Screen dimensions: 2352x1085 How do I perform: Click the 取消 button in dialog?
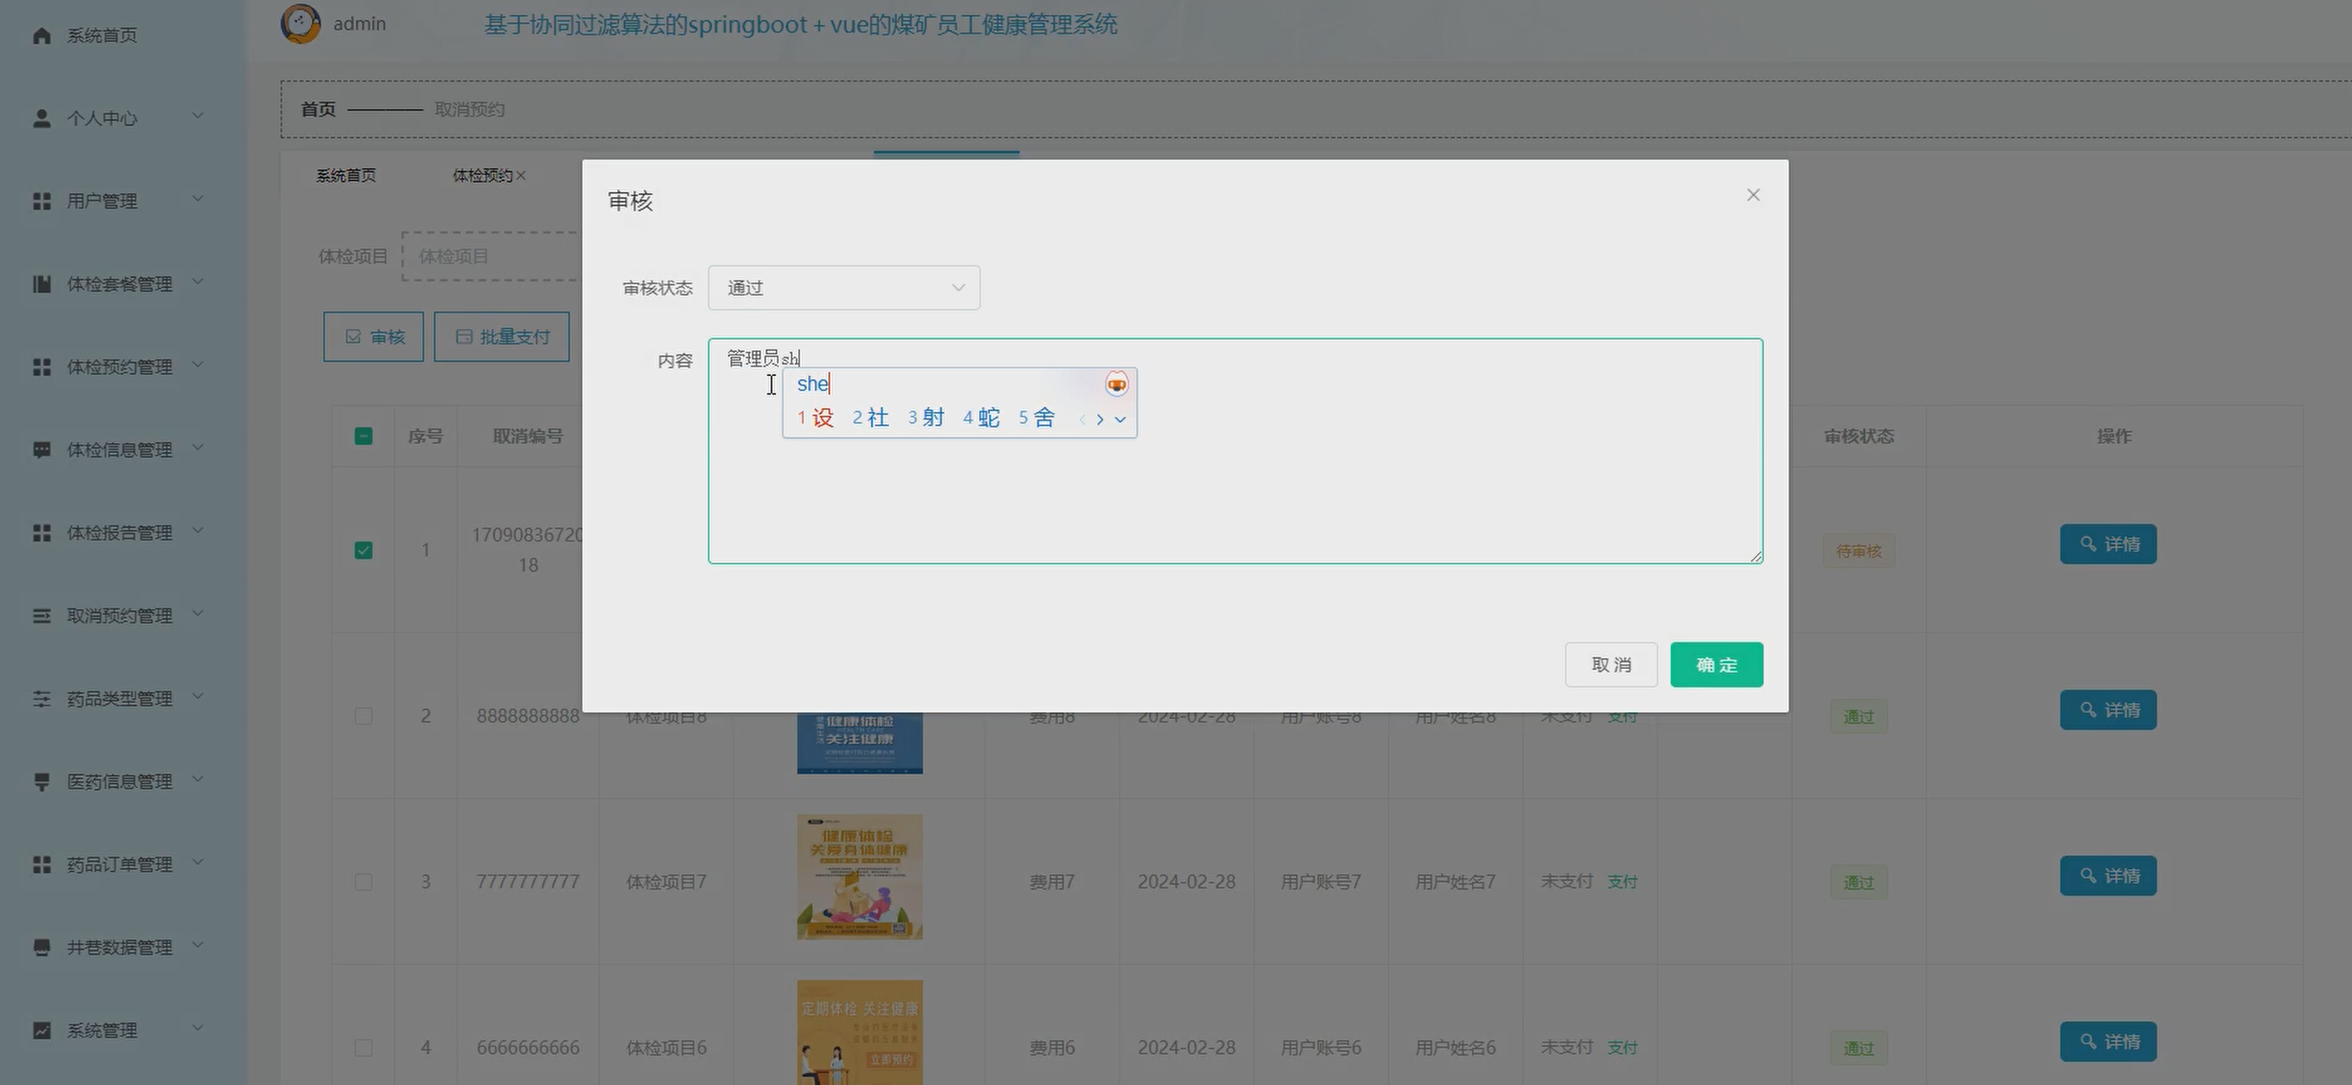coord(1610,665)
